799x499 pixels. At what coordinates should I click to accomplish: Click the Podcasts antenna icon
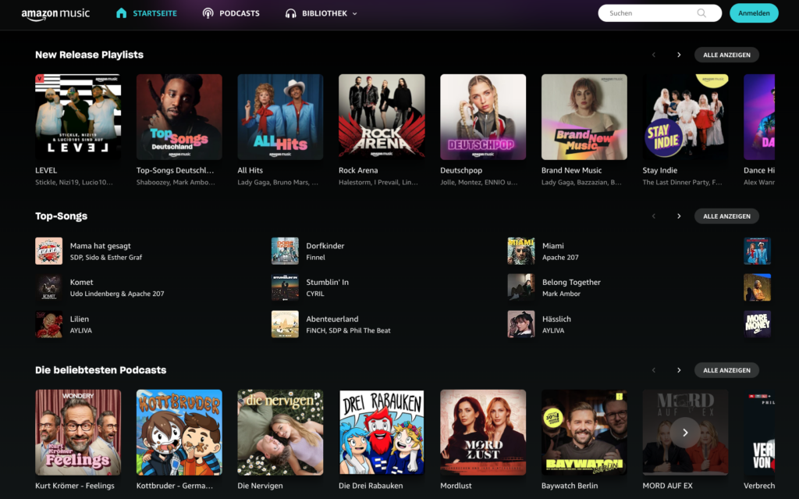(208, 13)
